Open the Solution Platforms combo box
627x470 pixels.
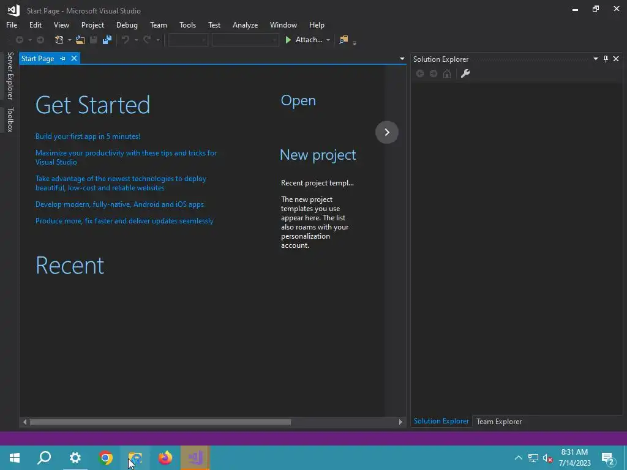(x=245, y=40)
